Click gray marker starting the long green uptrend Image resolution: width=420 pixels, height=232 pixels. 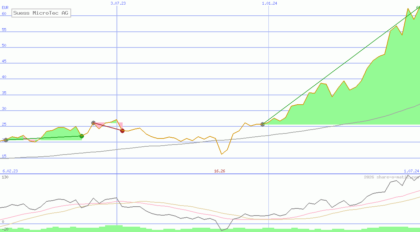(263, 124)
